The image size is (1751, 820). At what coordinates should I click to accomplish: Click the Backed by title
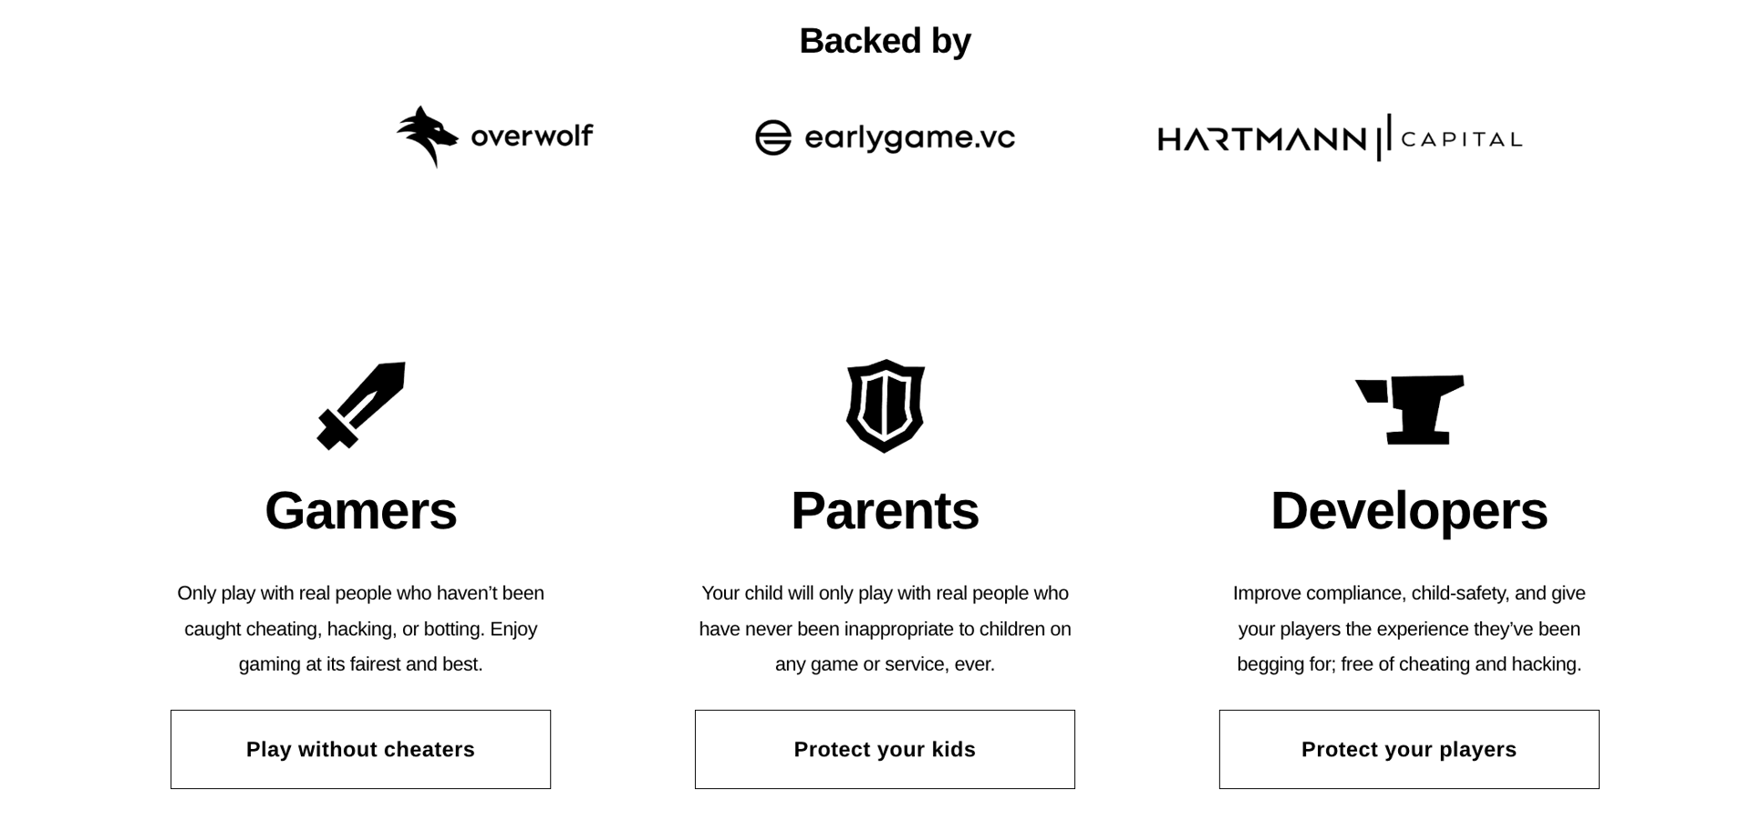(885, 40)
